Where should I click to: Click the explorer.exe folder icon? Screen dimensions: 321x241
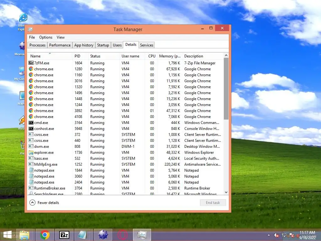point(31,153)
